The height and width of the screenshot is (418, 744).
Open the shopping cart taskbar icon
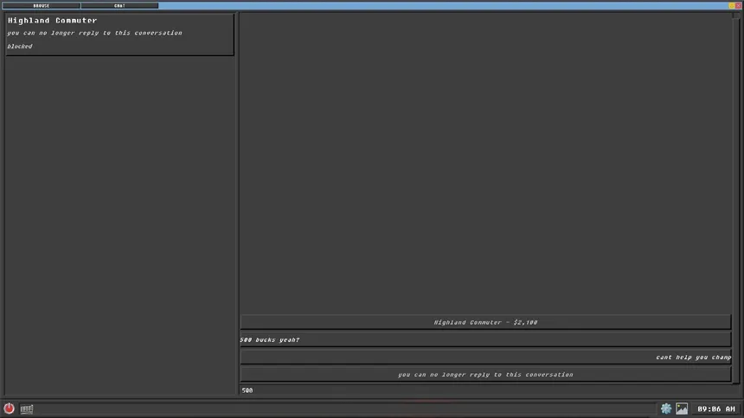pyautogui.click(x=27, y=408)
